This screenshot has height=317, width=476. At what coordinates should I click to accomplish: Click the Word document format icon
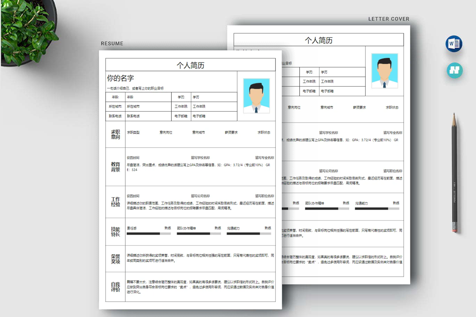pyautogui.click(x=454, y=44)
